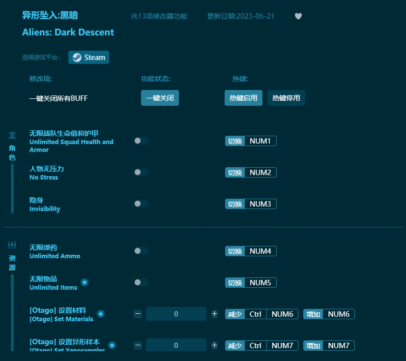Click the 角色 character category icon in sidebar
Viewport: 406px width, 361px height.
[x=12, y=134]
